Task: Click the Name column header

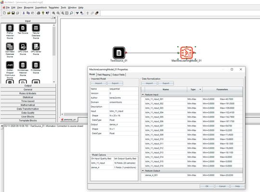Action: pos(166,90)
